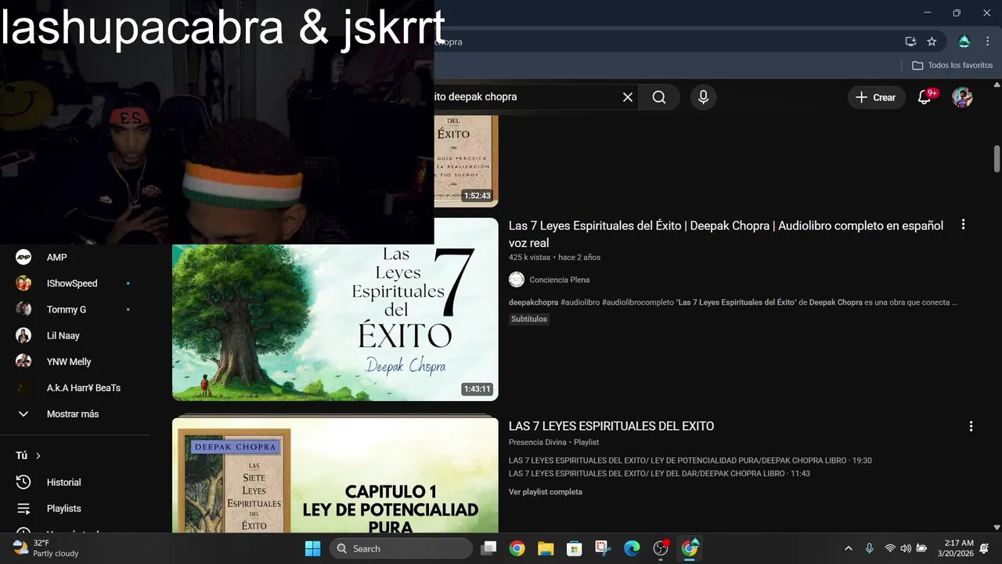Open Chrome three-dot menu
Screen dimensions: 1002x564
click(x=986, y=42)
